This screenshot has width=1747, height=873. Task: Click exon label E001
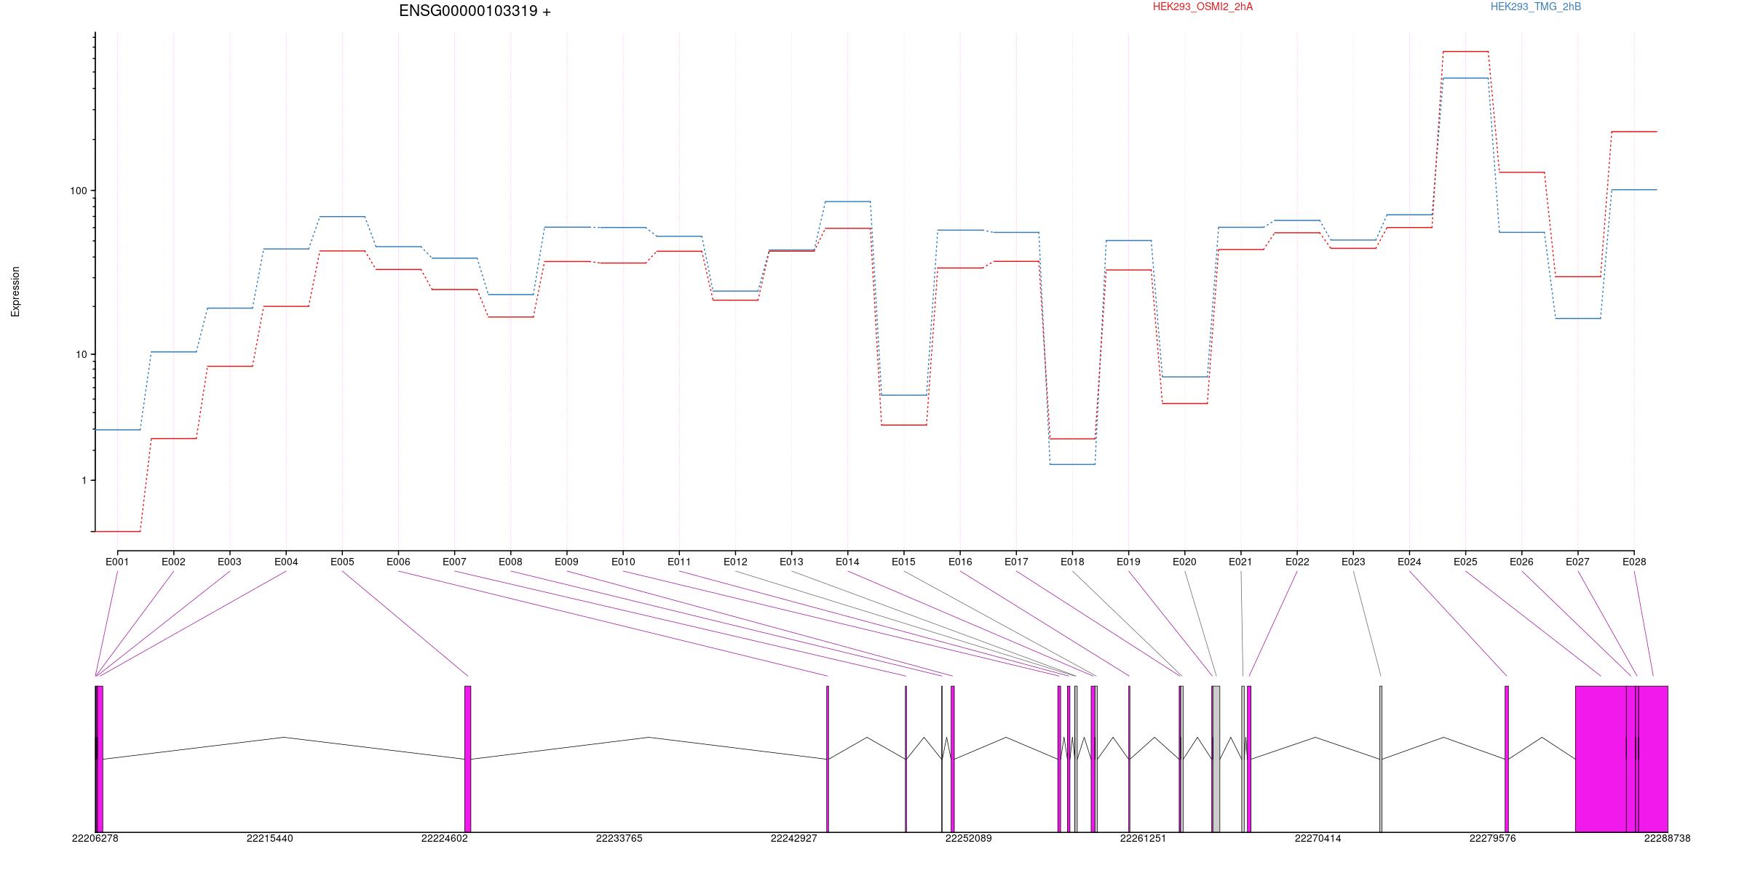pos(117,562)
